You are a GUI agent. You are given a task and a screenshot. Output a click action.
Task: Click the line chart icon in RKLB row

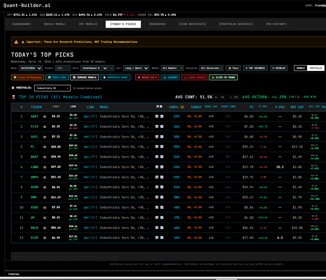click(x=161, y=228)
